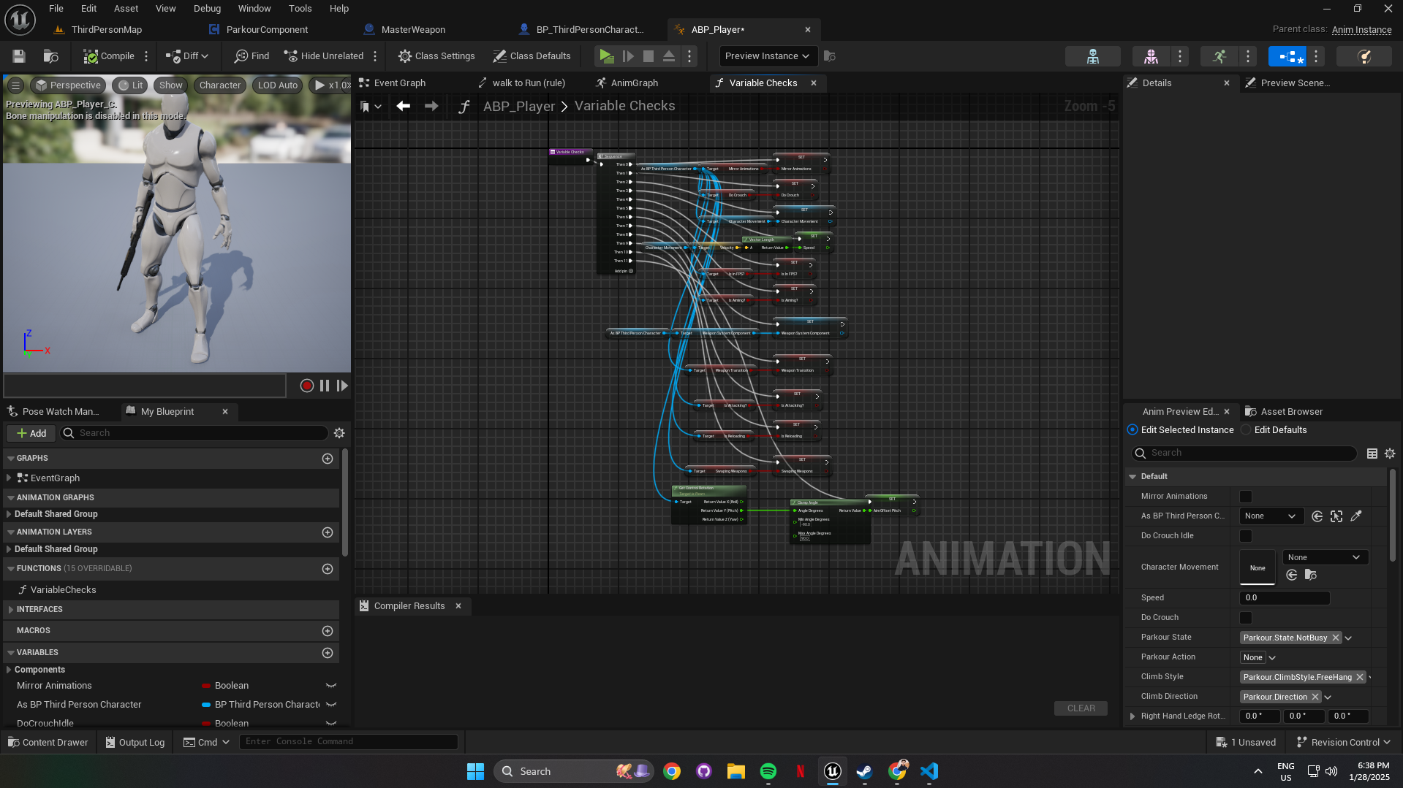Open Unreal Engine from the taskbar

(832, 771)
